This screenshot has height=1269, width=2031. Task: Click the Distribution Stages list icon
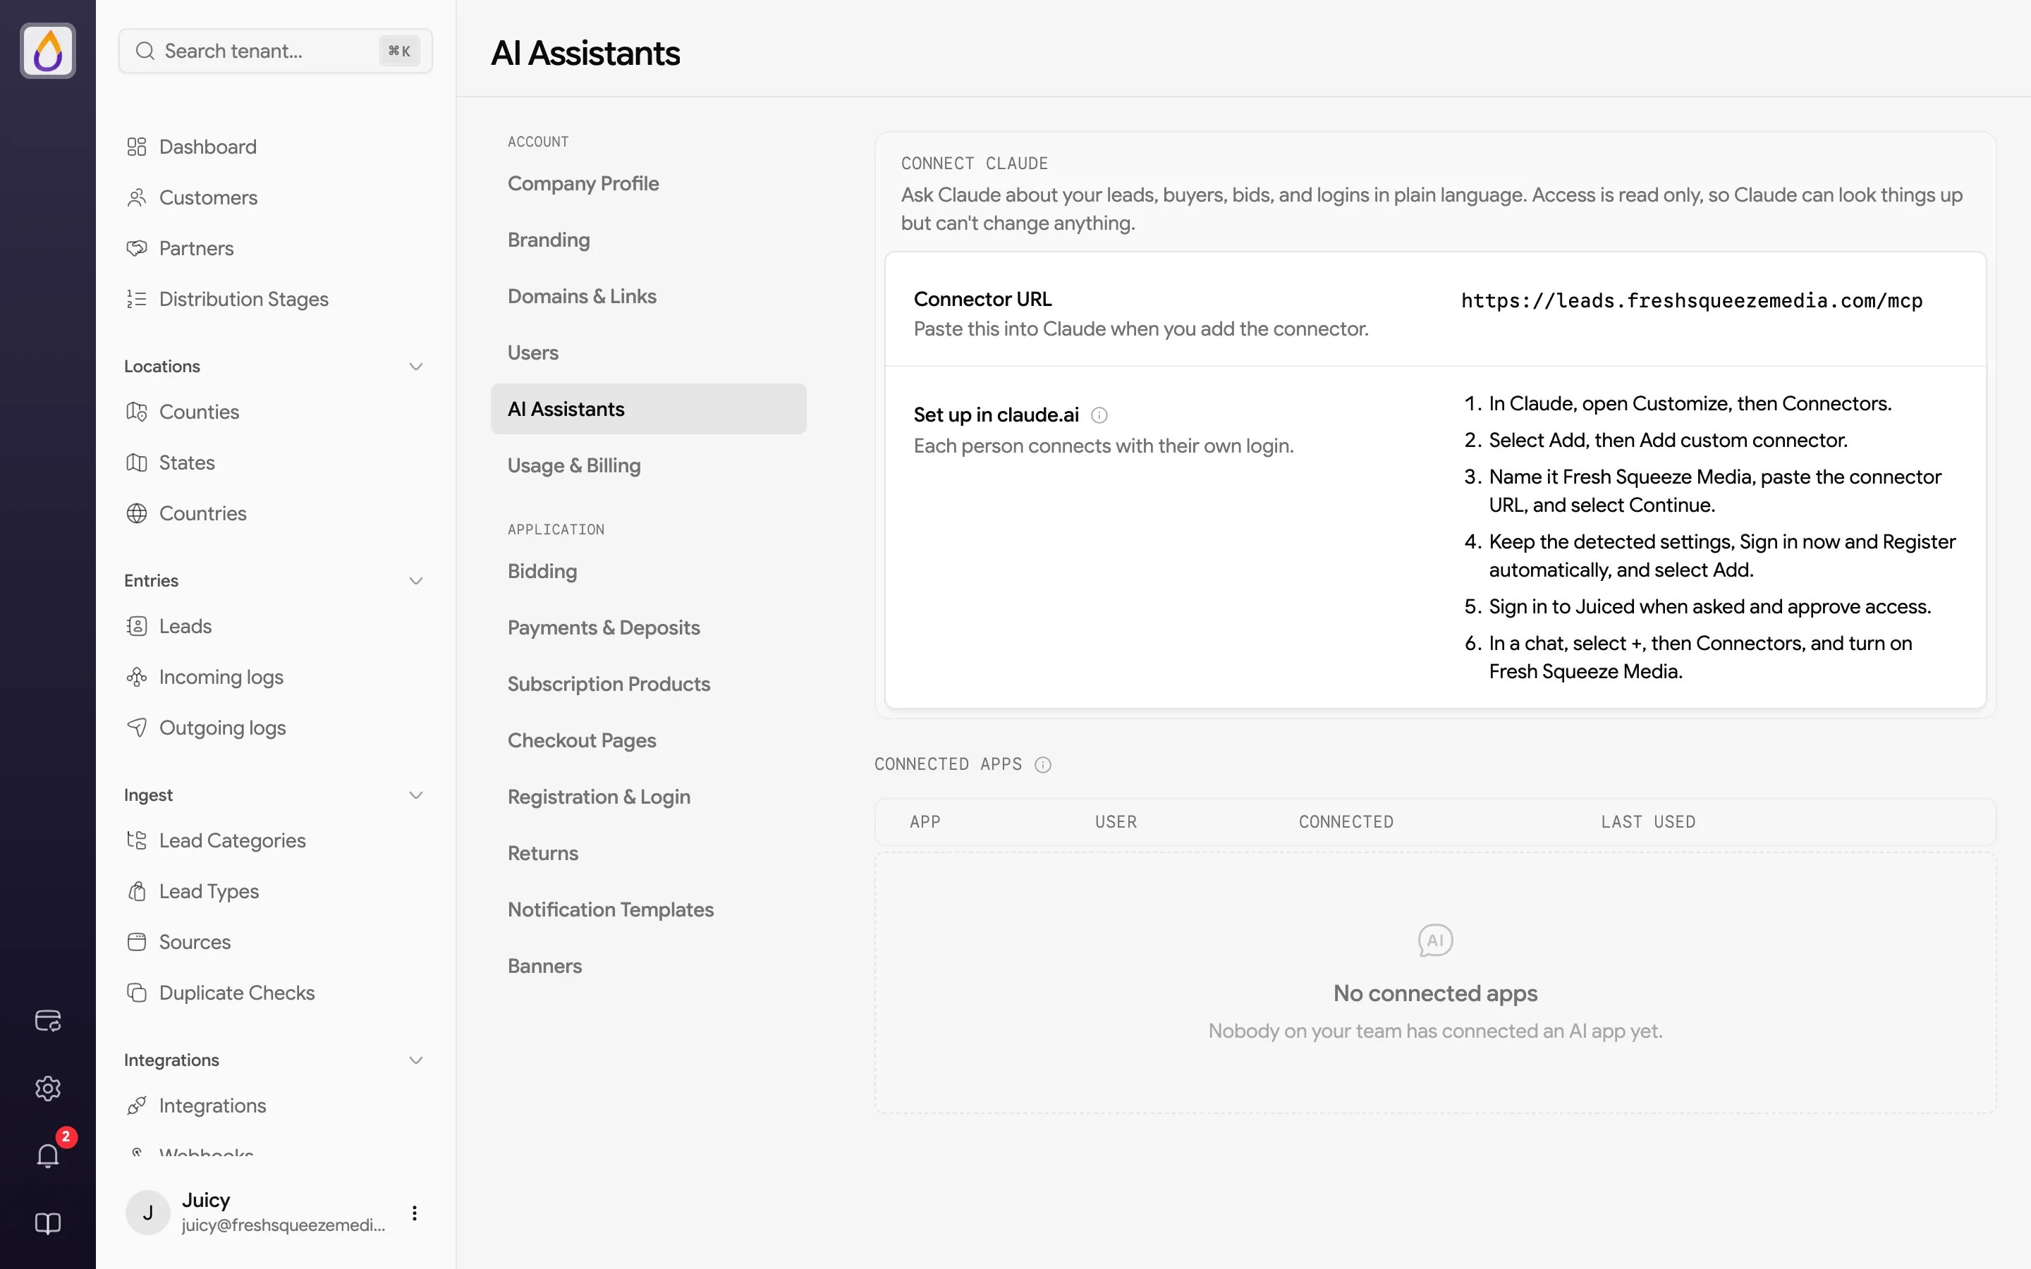[137, 299]
